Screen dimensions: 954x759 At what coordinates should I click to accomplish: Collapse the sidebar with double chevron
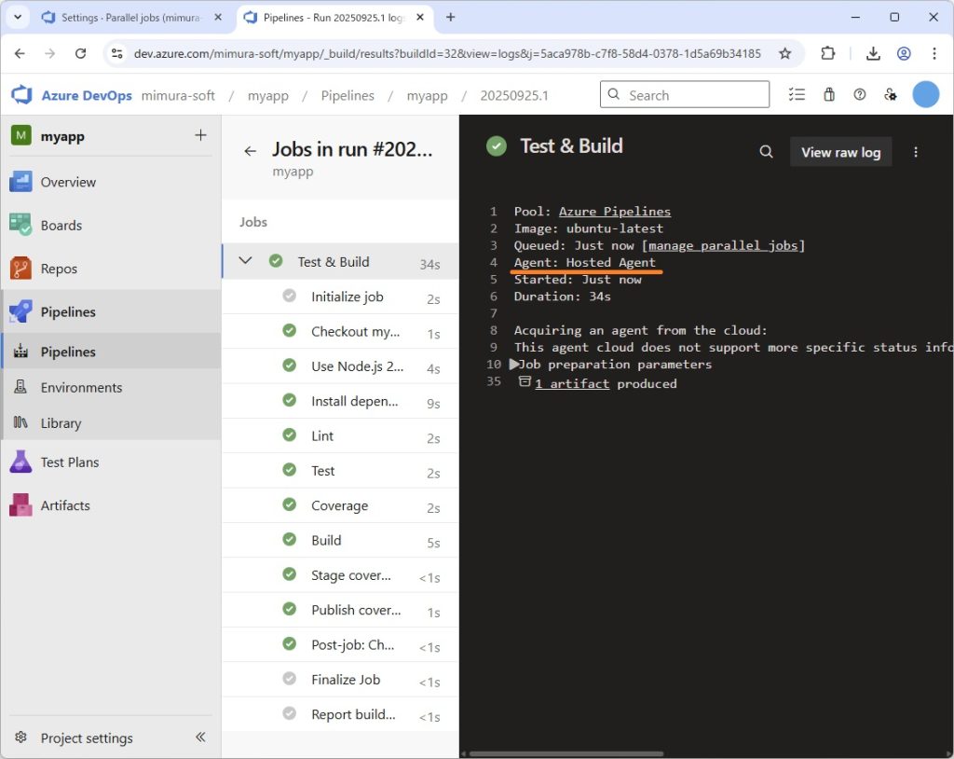point(200,738)
